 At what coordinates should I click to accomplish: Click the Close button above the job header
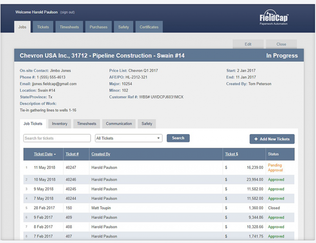click(281, 44)
